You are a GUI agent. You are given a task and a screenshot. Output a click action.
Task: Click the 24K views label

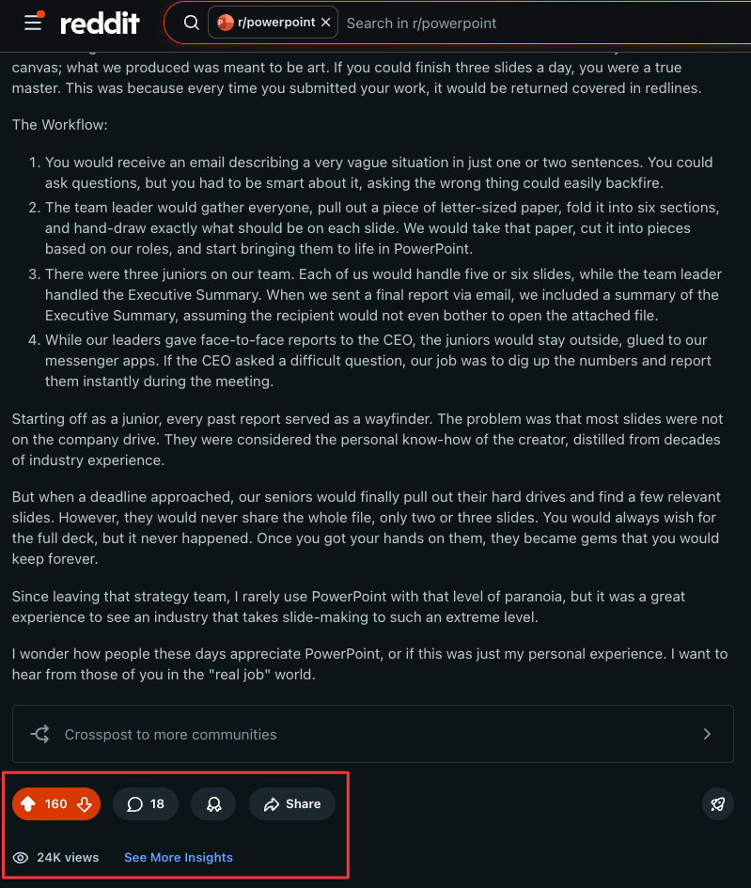(68, 857)
